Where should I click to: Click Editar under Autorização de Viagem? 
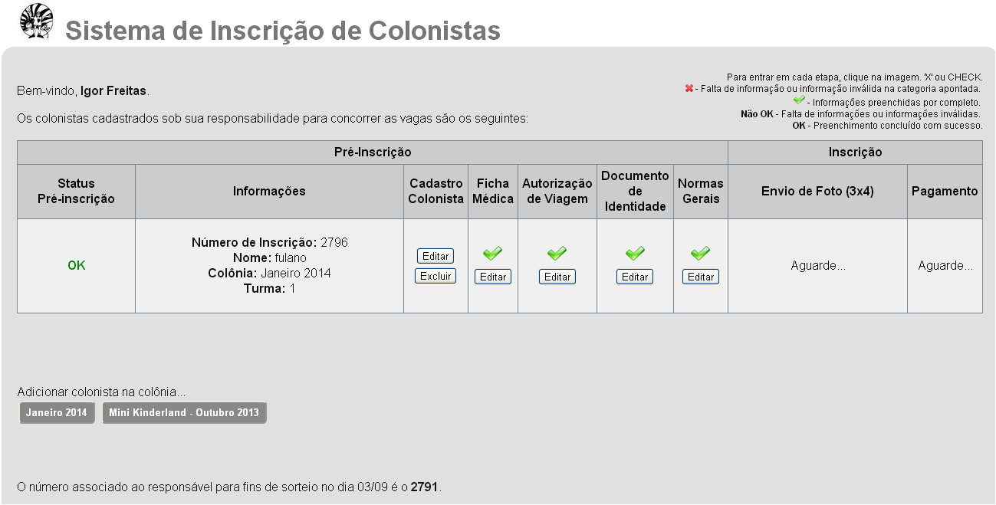pos(557,277)
